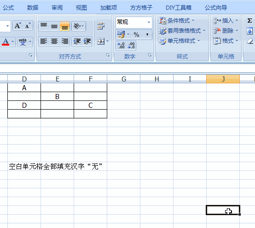
Task: Apply percent style
Action: click(x=136, y=35)
